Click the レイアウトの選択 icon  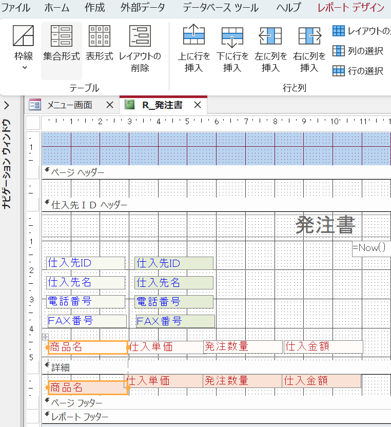point(339,31)
